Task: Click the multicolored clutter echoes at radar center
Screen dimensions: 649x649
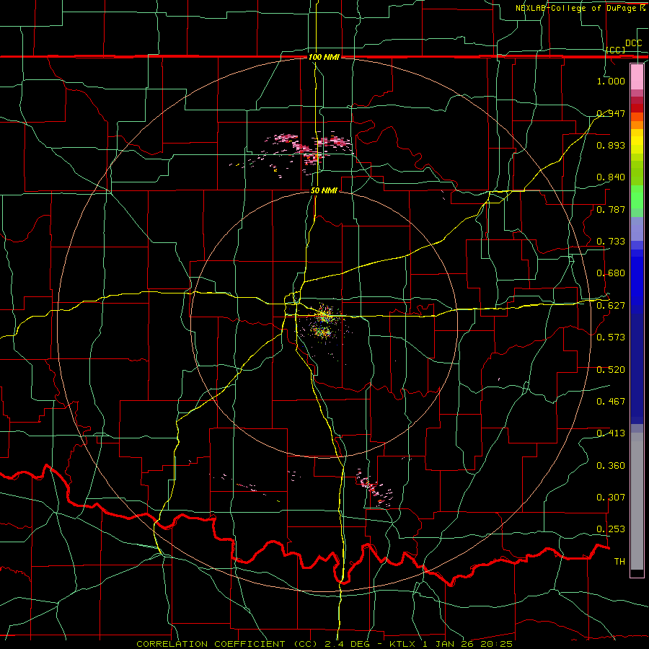Action: click(x=324, y=324)
